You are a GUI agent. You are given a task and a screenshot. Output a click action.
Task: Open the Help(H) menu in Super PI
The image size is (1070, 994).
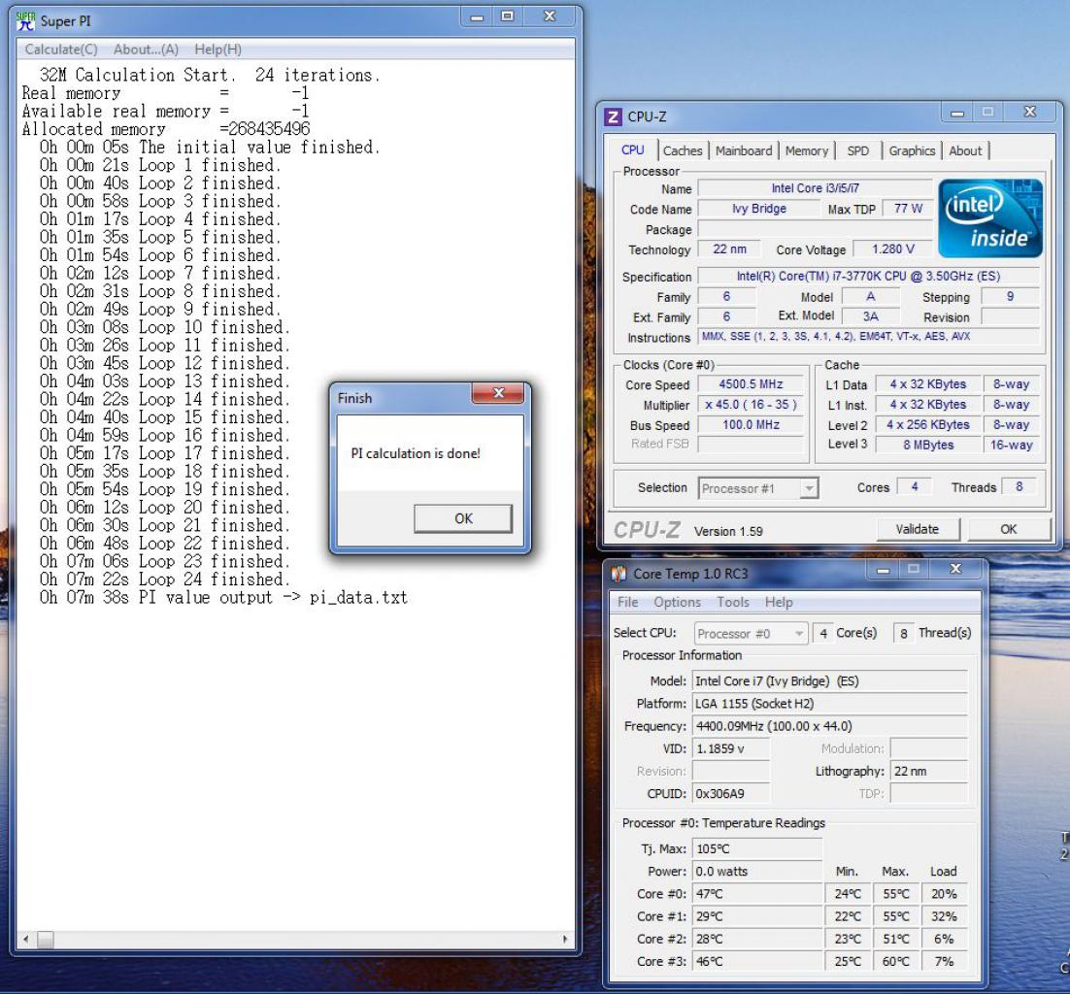point(217,50)
